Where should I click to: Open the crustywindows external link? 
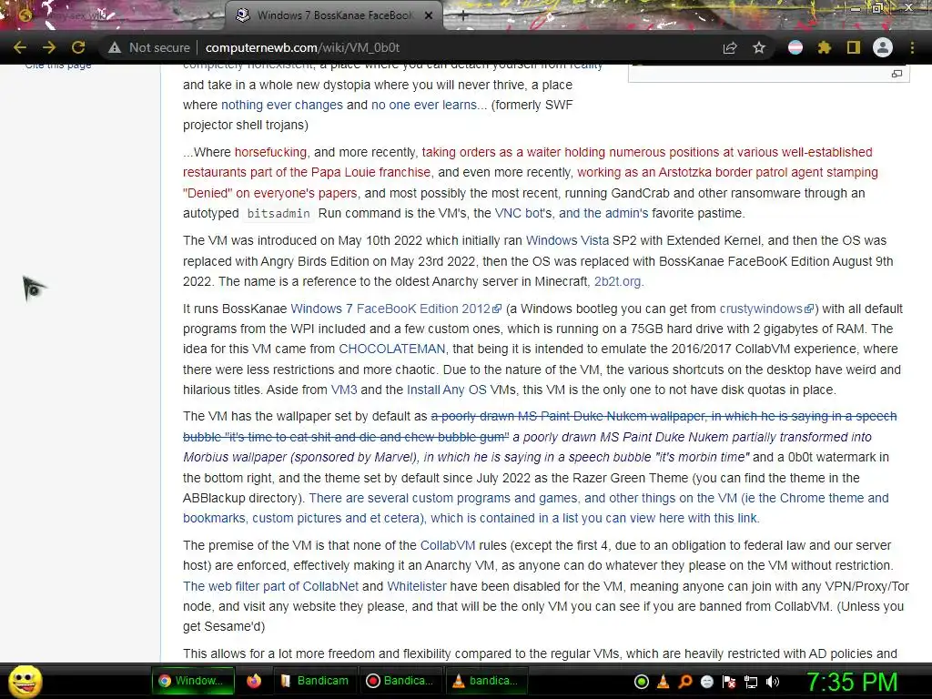point(766,309)
